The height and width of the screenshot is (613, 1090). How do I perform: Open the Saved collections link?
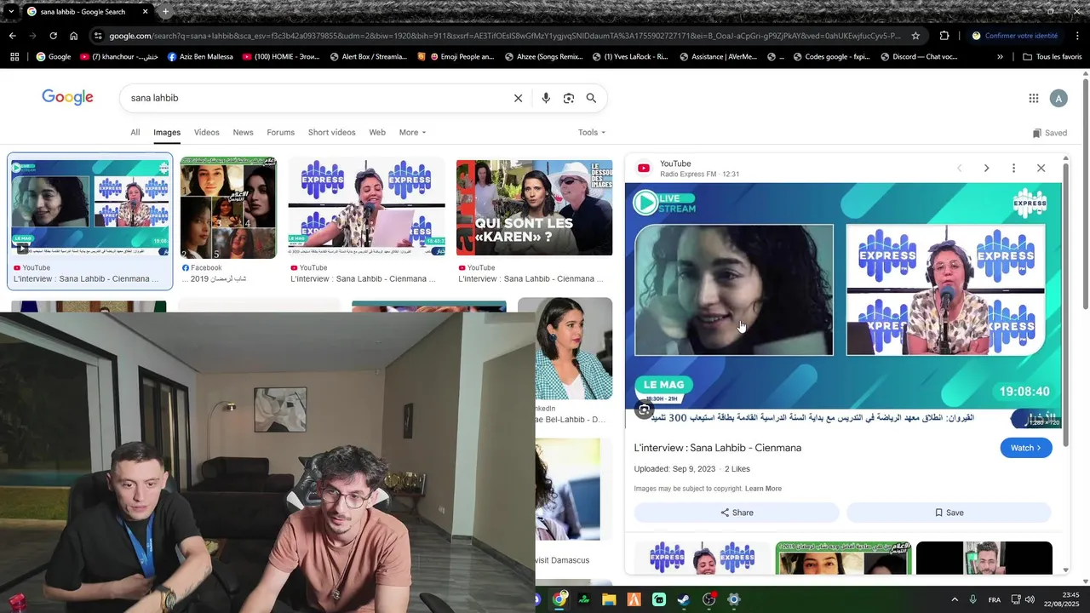point(1049,133)
